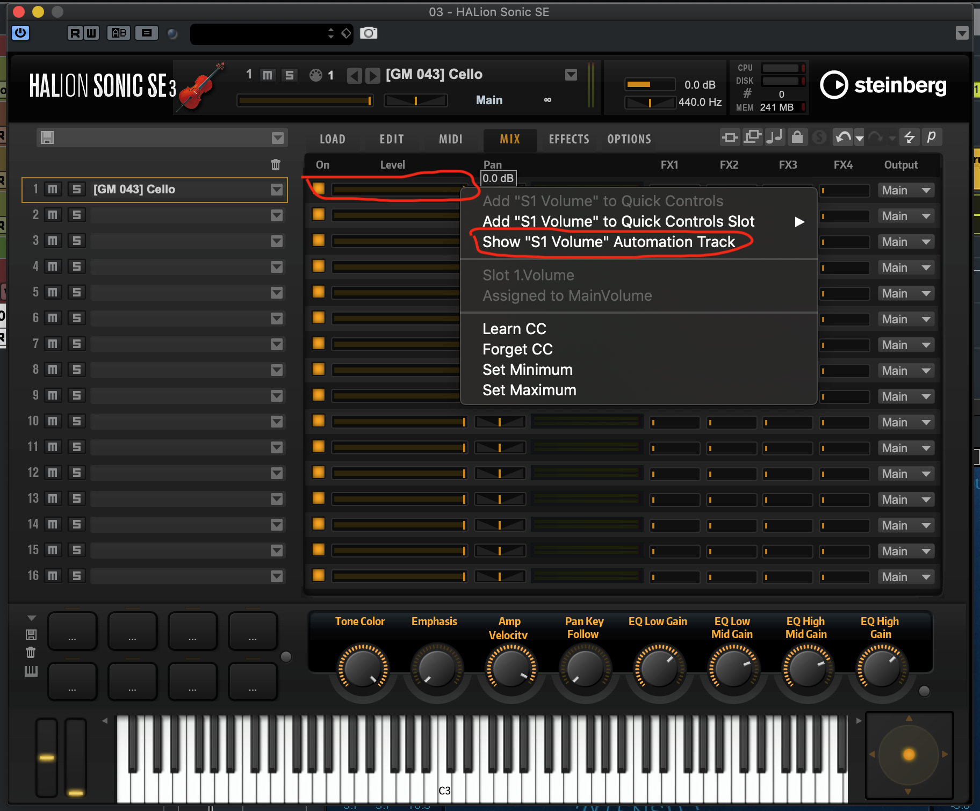This screenshot has width=980, height=811.
Task: Take a plugin snapshot with camera icon
Action: point(369,33)
